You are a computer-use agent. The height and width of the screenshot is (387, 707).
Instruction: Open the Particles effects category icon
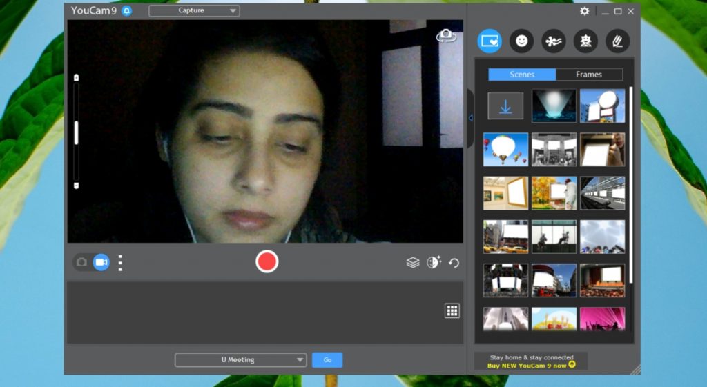click(x=554, y=41)
